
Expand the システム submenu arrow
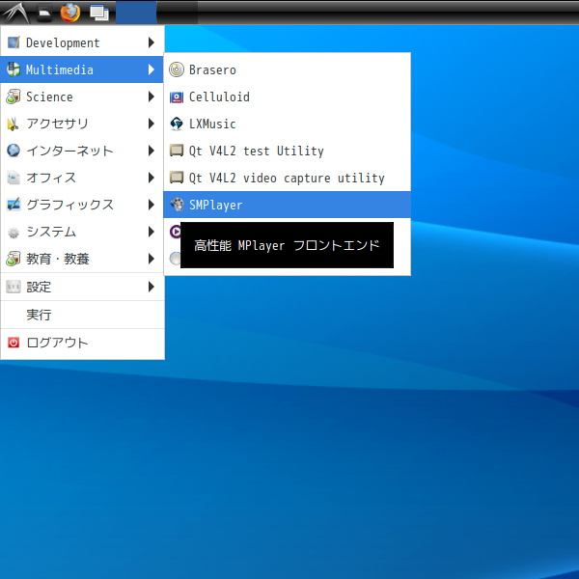click(152, 232)
